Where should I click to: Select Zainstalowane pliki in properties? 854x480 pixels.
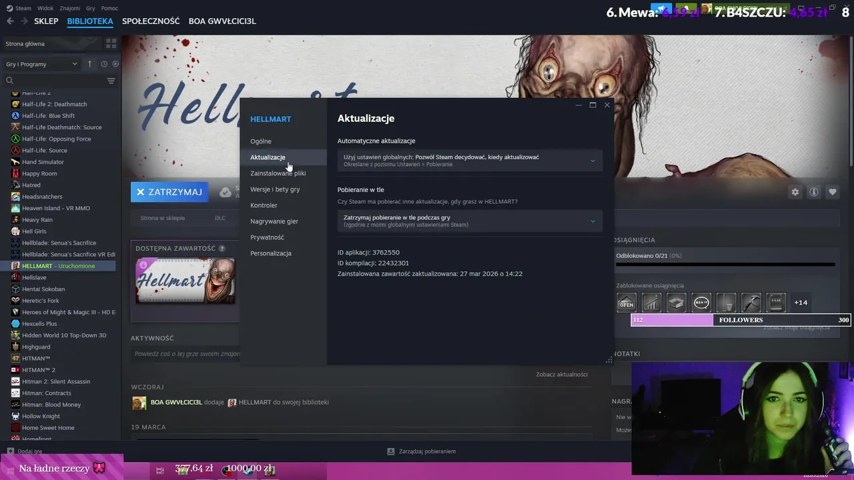278,173
